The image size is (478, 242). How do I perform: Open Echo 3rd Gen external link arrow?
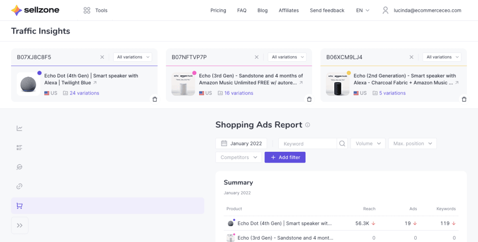coord(301,83)
